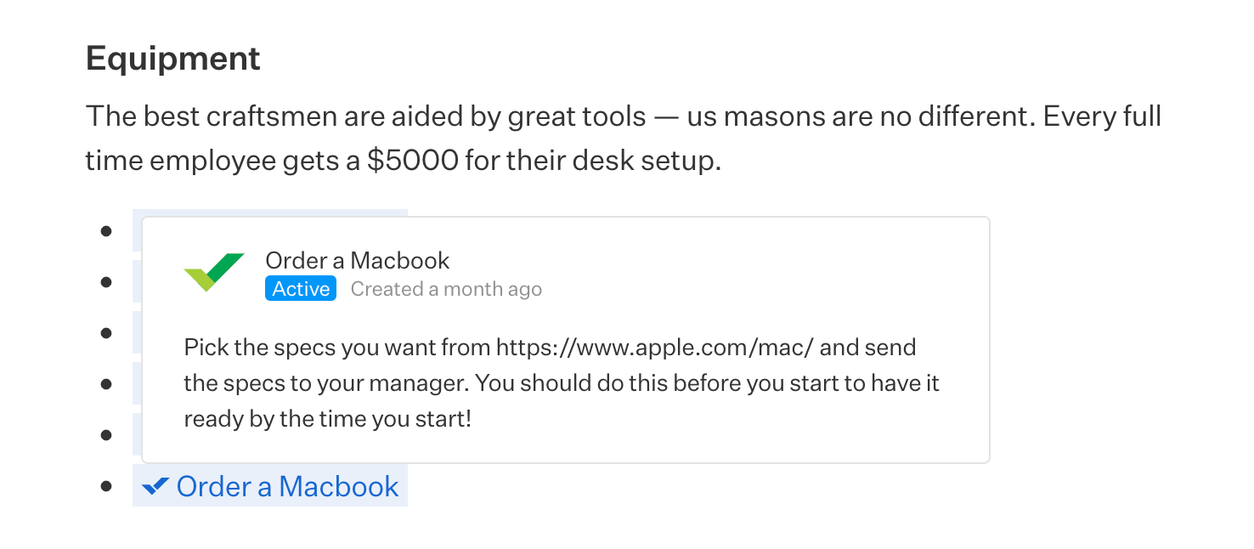Click the blue checkmark icon beside the Macbook link
1254x549 pixels.
pos(155,486)
